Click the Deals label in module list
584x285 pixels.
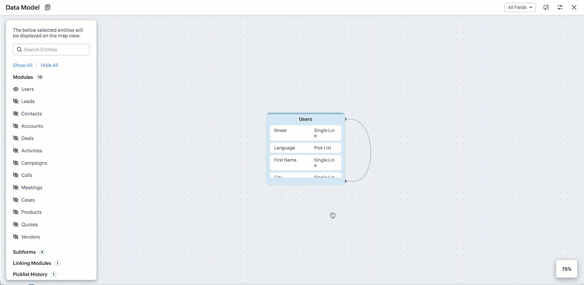click(27, 138)
